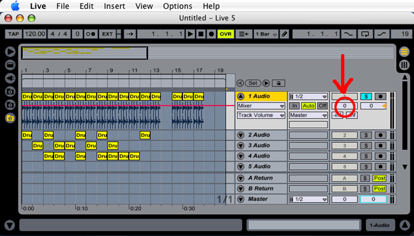Toggle the lock envelopes icon
This screenshot has height=236, width=414.
coord(278,83)
